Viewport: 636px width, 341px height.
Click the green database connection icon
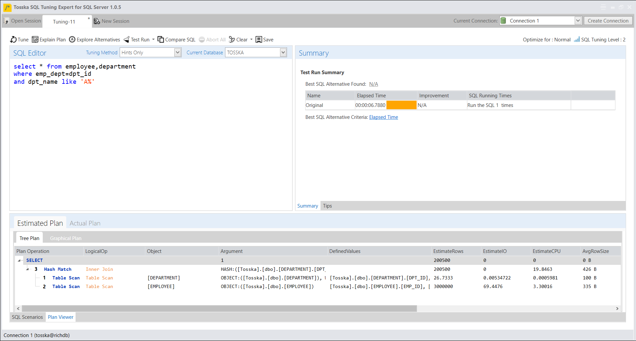503,21
